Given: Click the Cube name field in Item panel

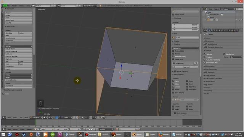Looking at the screenshot, I should (187, 38).
